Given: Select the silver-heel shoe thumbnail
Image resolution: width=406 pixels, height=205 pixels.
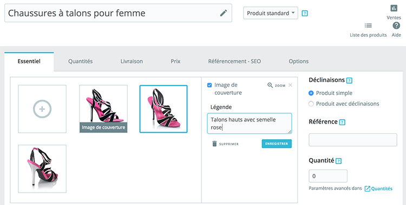Looking at the screenshot, I should [42, 169].
